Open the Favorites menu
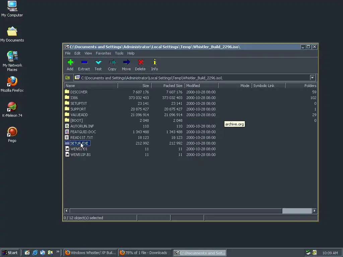This screenshot has width=343, height=257. pyautogui.click(x=103, y=53)
